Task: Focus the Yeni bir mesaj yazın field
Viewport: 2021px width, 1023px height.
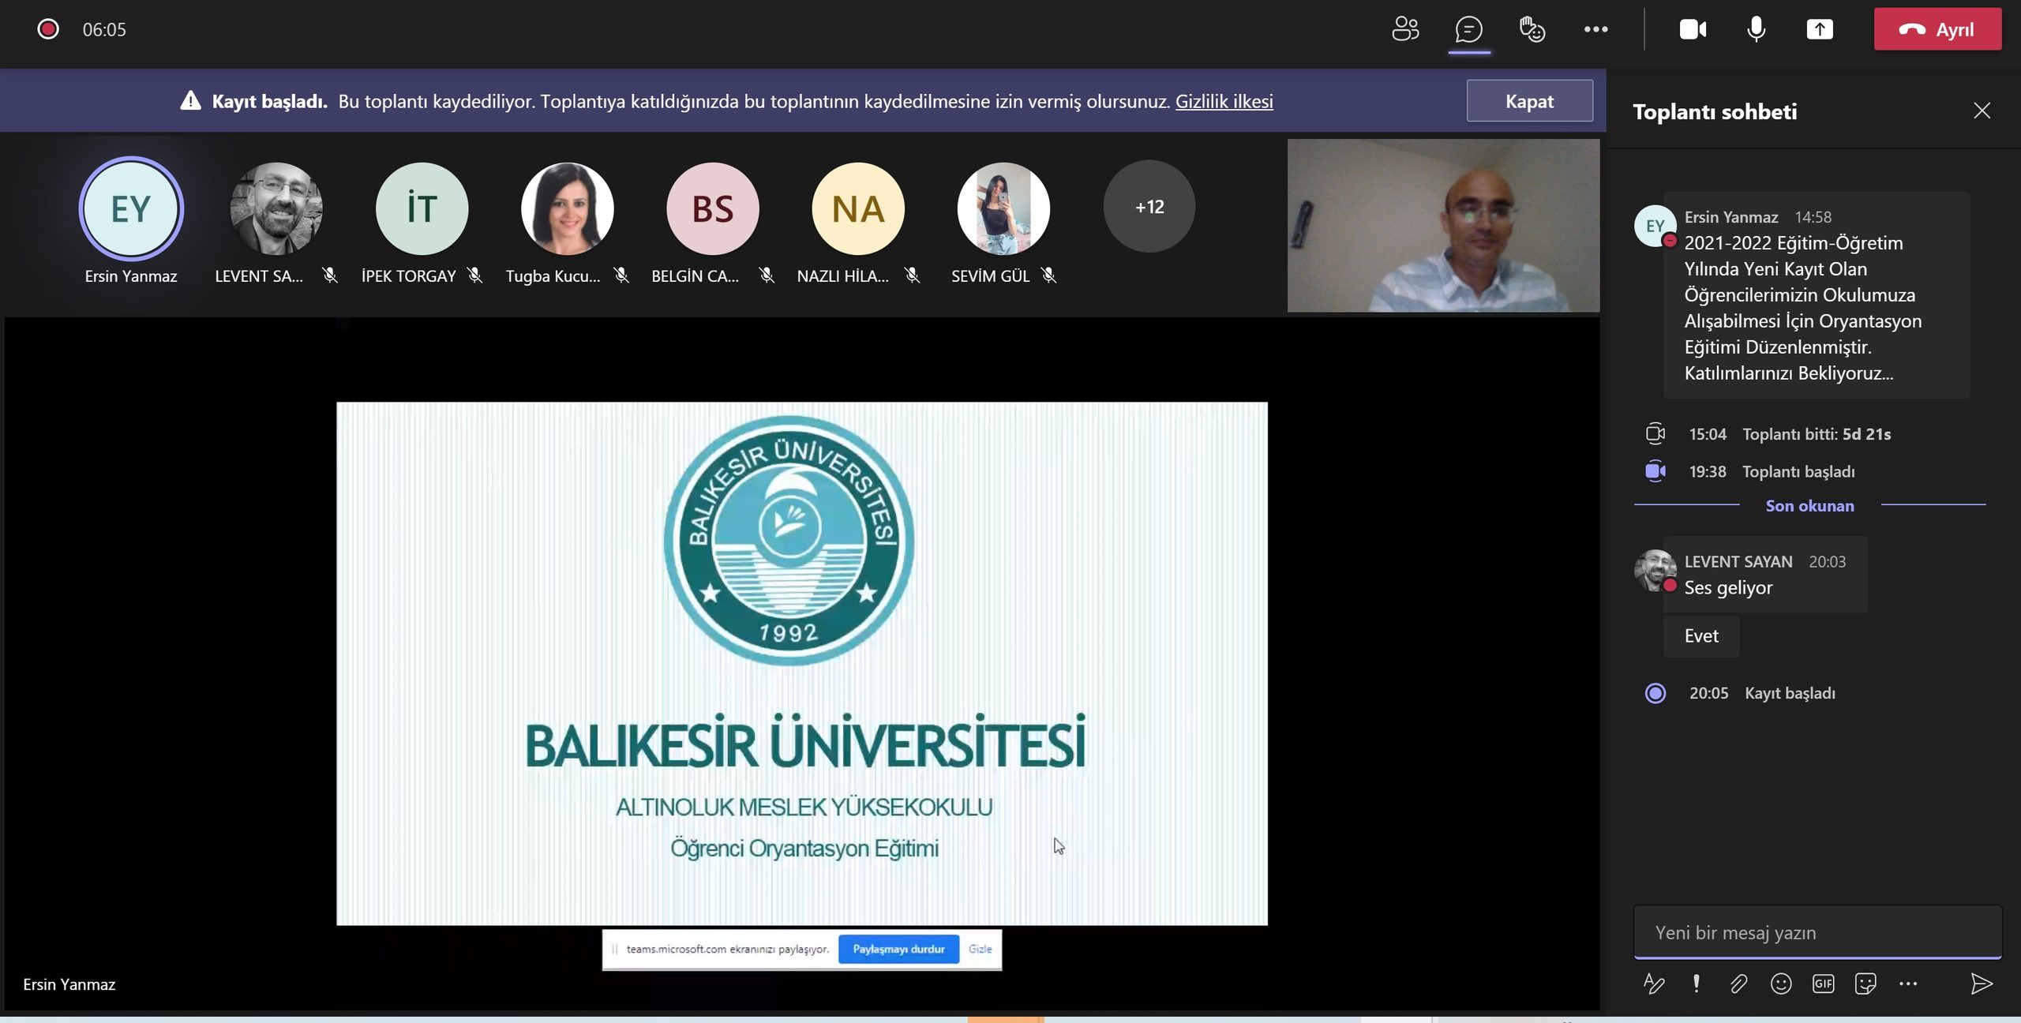Action: point(1817,932)
